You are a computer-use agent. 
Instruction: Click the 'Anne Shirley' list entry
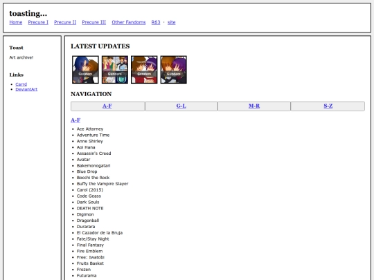click(x=89, y=141)
